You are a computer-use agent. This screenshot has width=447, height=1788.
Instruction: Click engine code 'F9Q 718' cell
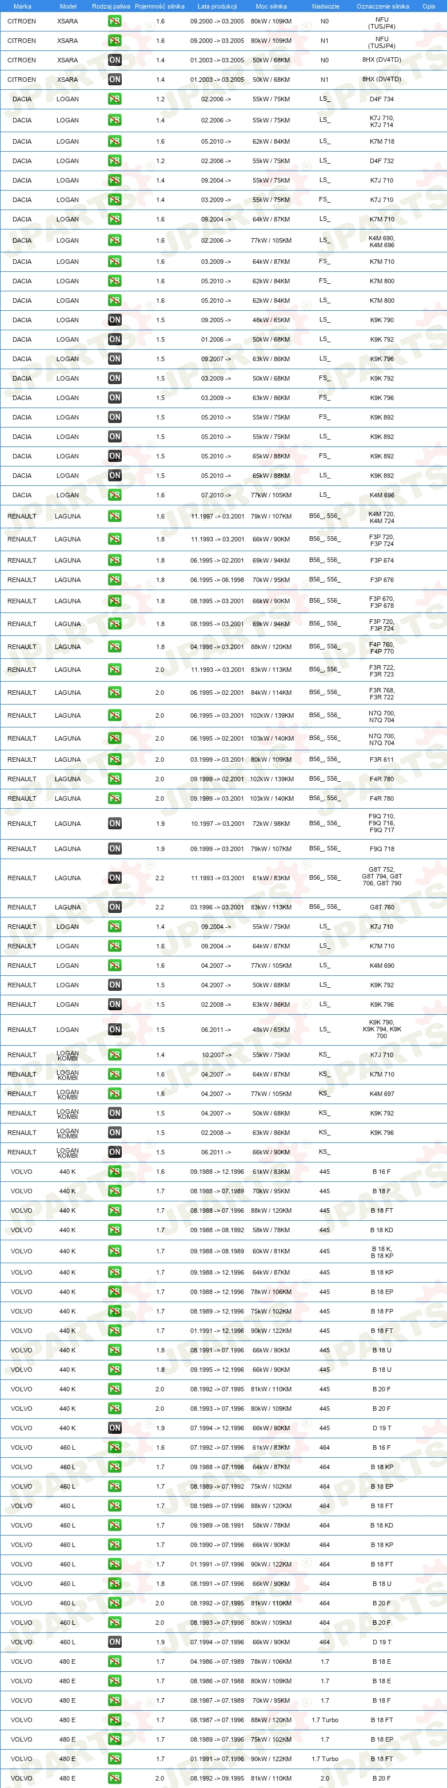[382, 849]
